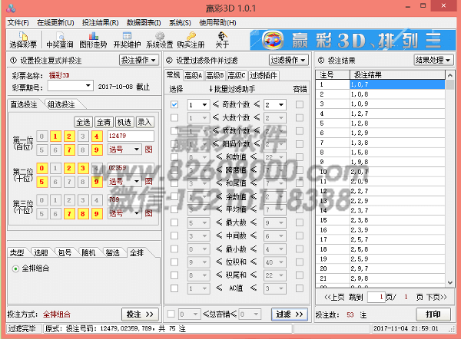This screenshot has width=461, height=339.
Task: Open 系统设置 gear icon
Action: [x=160, y=40]
